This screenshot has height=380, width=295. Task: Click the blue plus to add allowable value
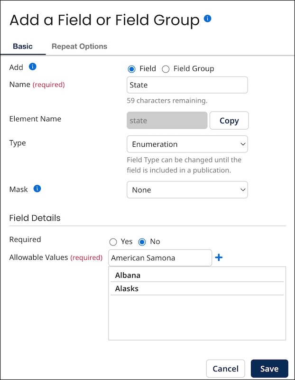coord(219,257)
